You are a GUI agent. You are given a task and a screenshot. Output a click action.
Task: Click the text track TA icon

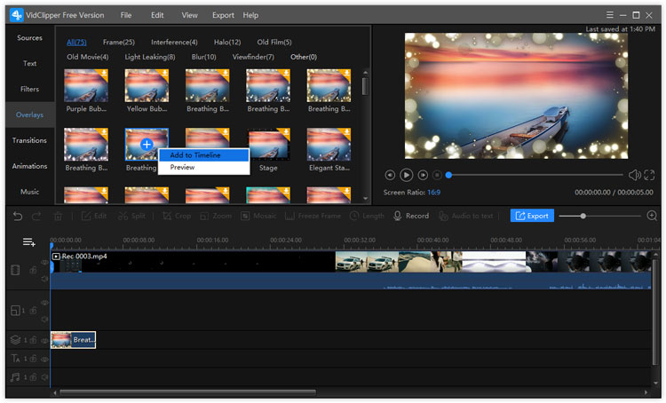click(15, 359)
